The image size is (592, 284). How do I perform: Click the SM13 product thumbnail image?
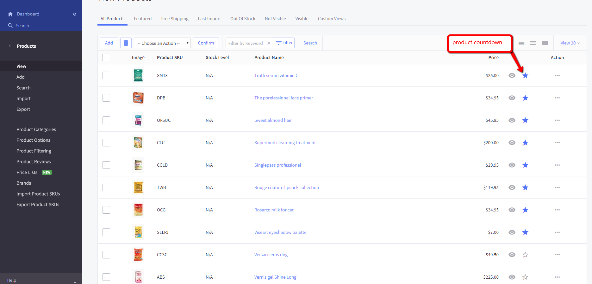[138, 75]
